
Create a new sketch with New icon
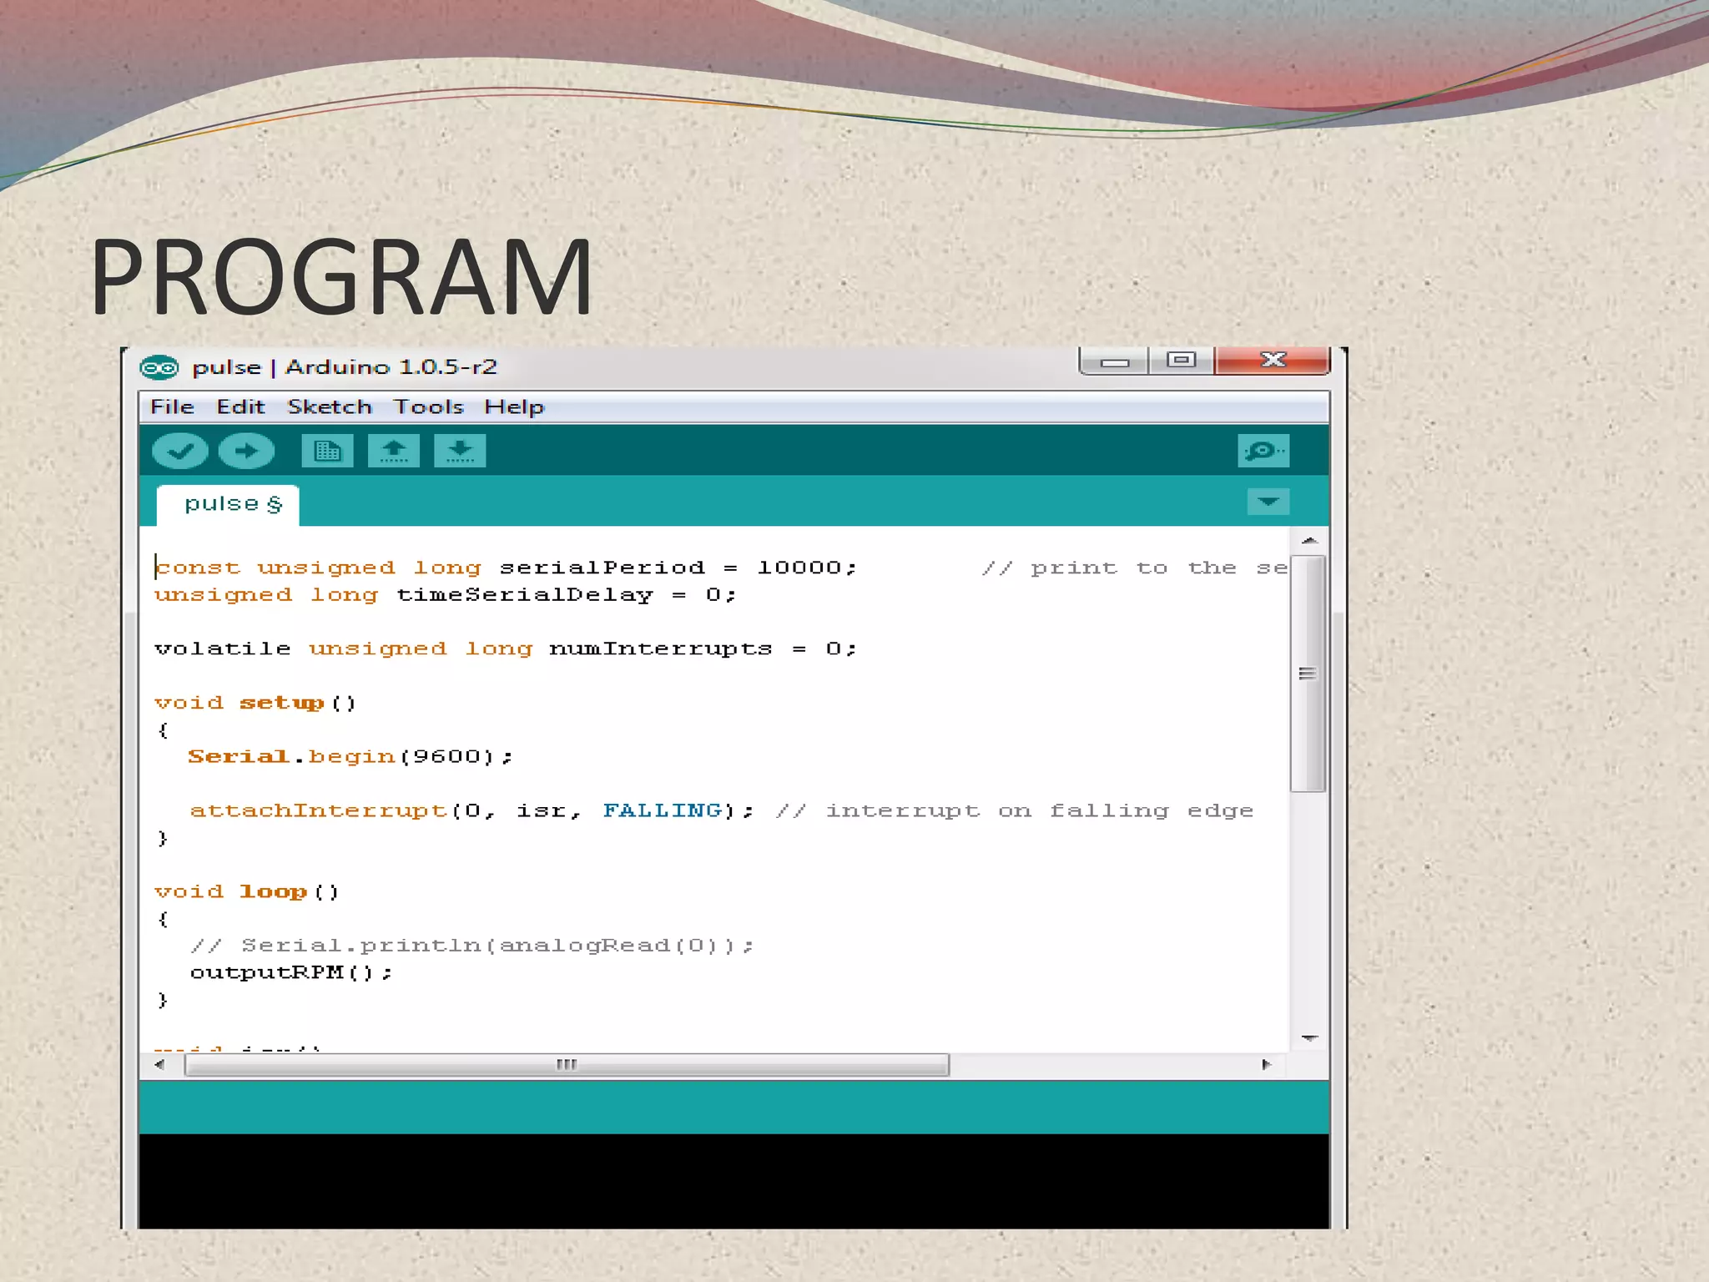pyautogui.click(x=327, y=452)
